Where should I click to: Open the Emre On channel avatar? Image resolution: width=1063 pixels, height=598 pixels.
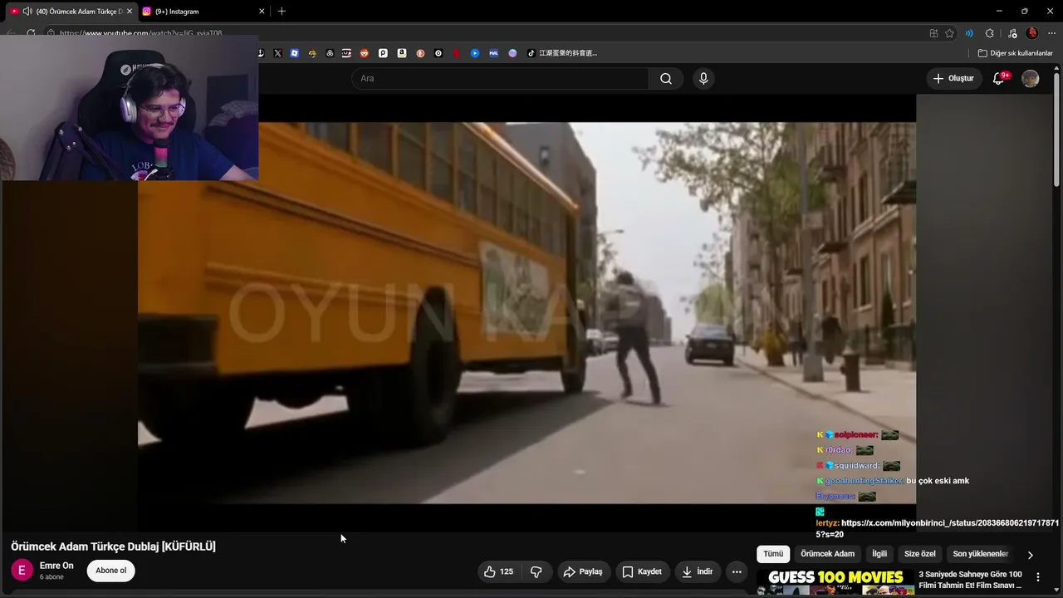pyautogui.click(x=22, y=571)
